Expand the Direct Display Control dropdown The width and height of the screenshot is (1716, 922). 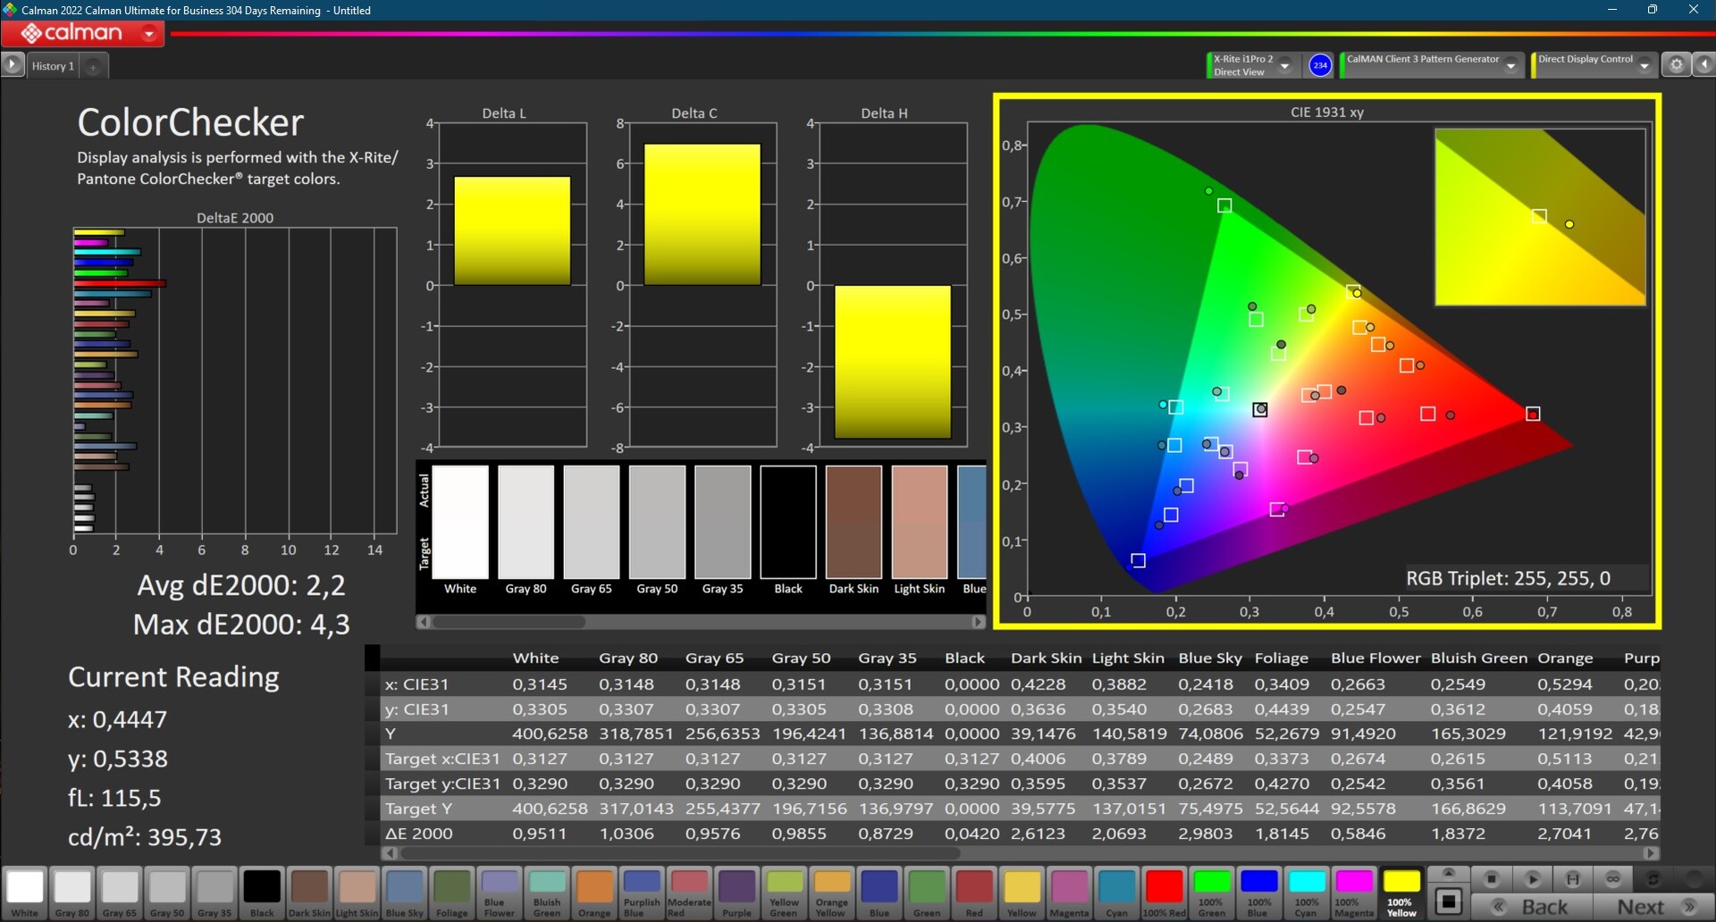tap(1644, 65)
